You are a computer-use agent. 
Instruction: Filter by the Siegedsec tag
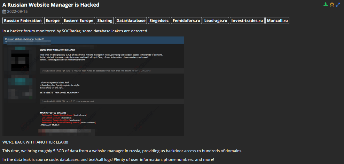(x=159, y=20)
